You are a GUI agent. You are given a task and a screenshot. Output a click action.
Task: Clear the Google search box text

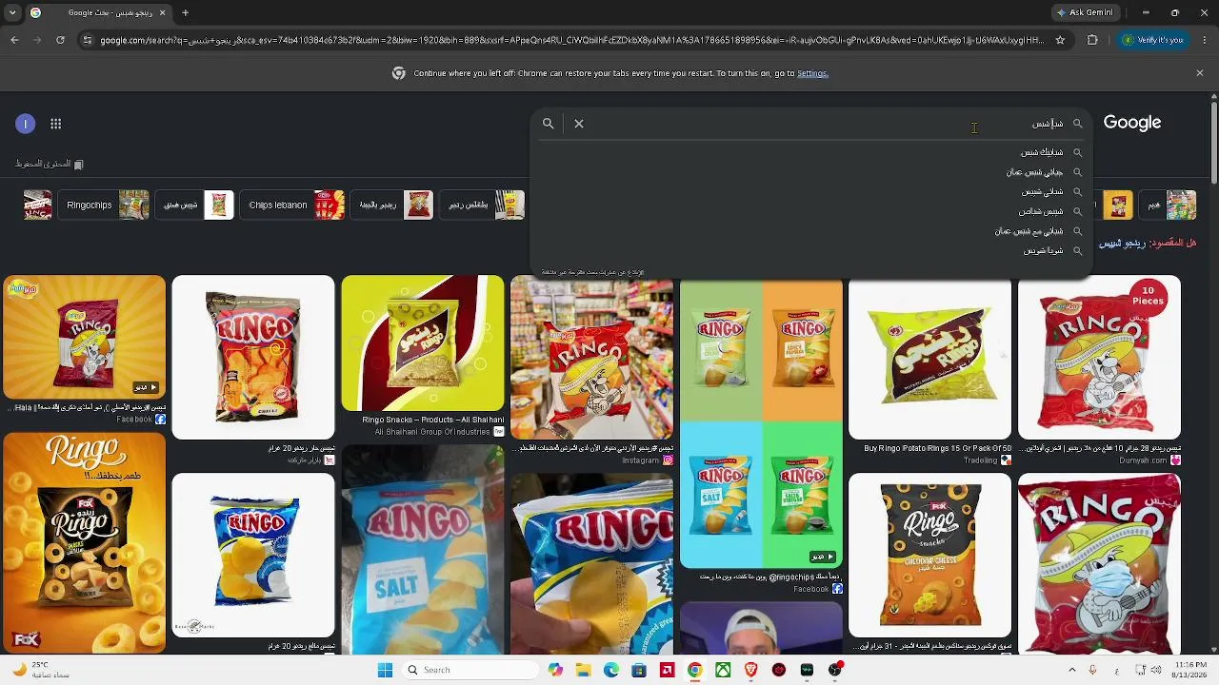579,124
